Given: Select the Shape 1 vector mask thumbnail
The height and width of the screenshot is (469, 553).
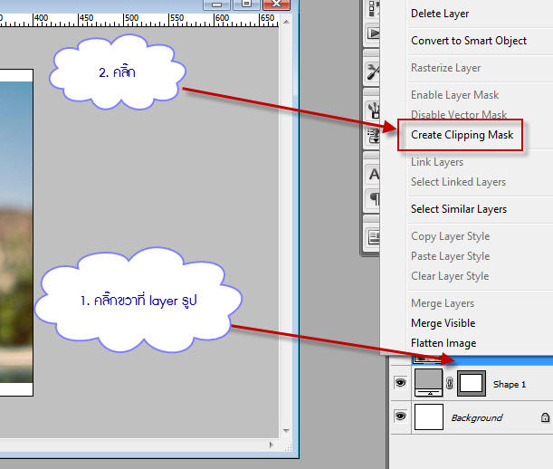Looking at the screenshot, I should (x=472, y=383).
